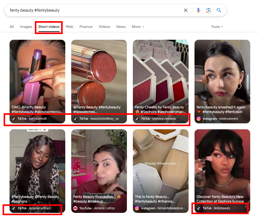Select the Short videos tab
The width and height of the screenshot is (259, 217).
(49, 27)
